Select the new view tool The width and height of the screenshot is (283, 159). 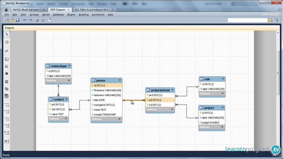pyautogui.click(x=7, y=89)
